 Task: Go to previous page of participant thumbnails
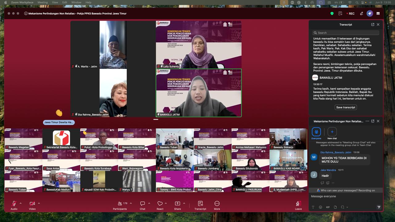coord(10,160)
